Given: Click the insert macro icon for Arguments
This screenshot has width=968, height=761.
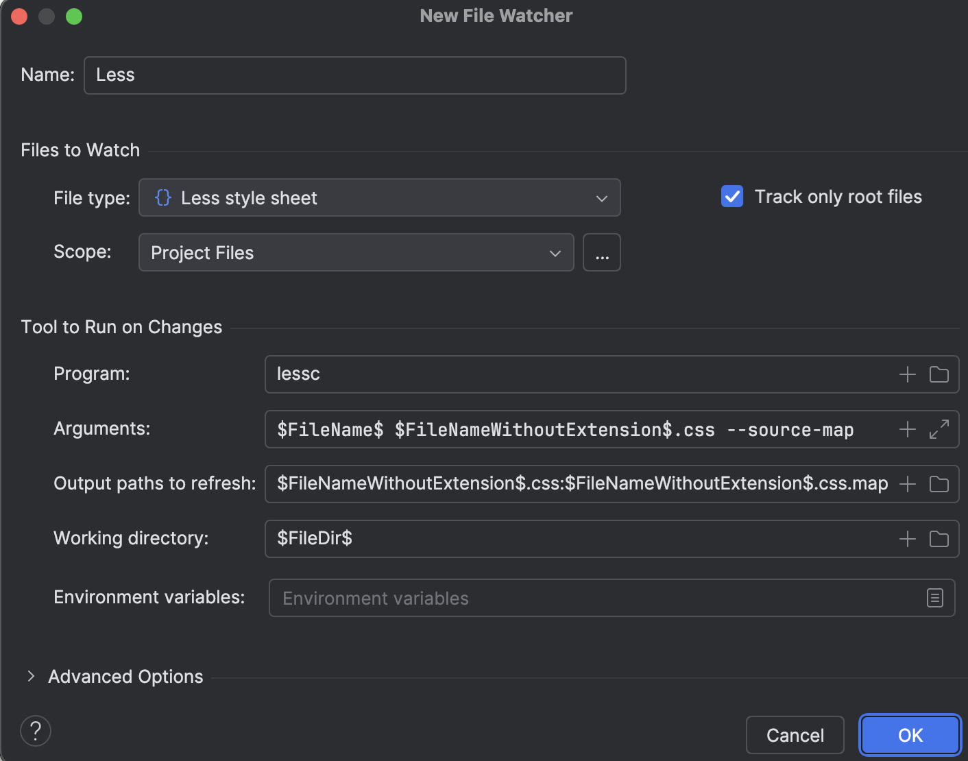Looking at the screenshot, I should click(906, 429).
